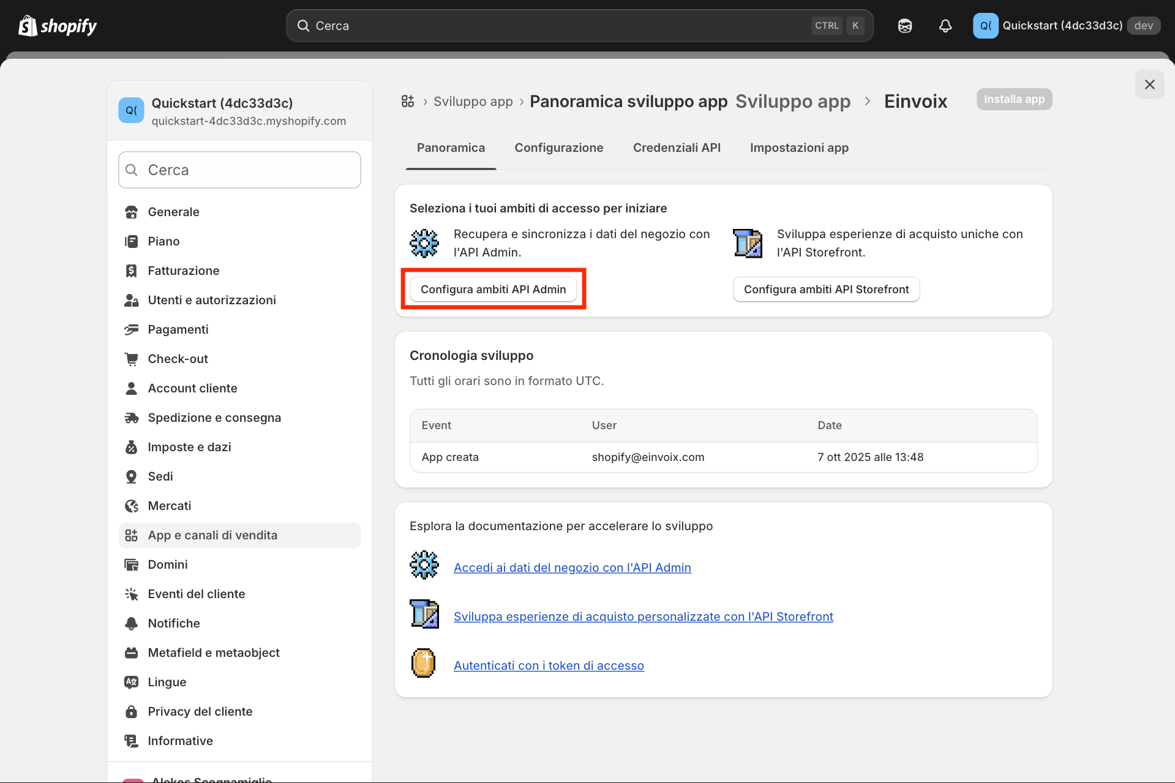Click the apps grid breadcrumb icon
This screenshot has width=1175, height=783.
(x=408, y=101)
